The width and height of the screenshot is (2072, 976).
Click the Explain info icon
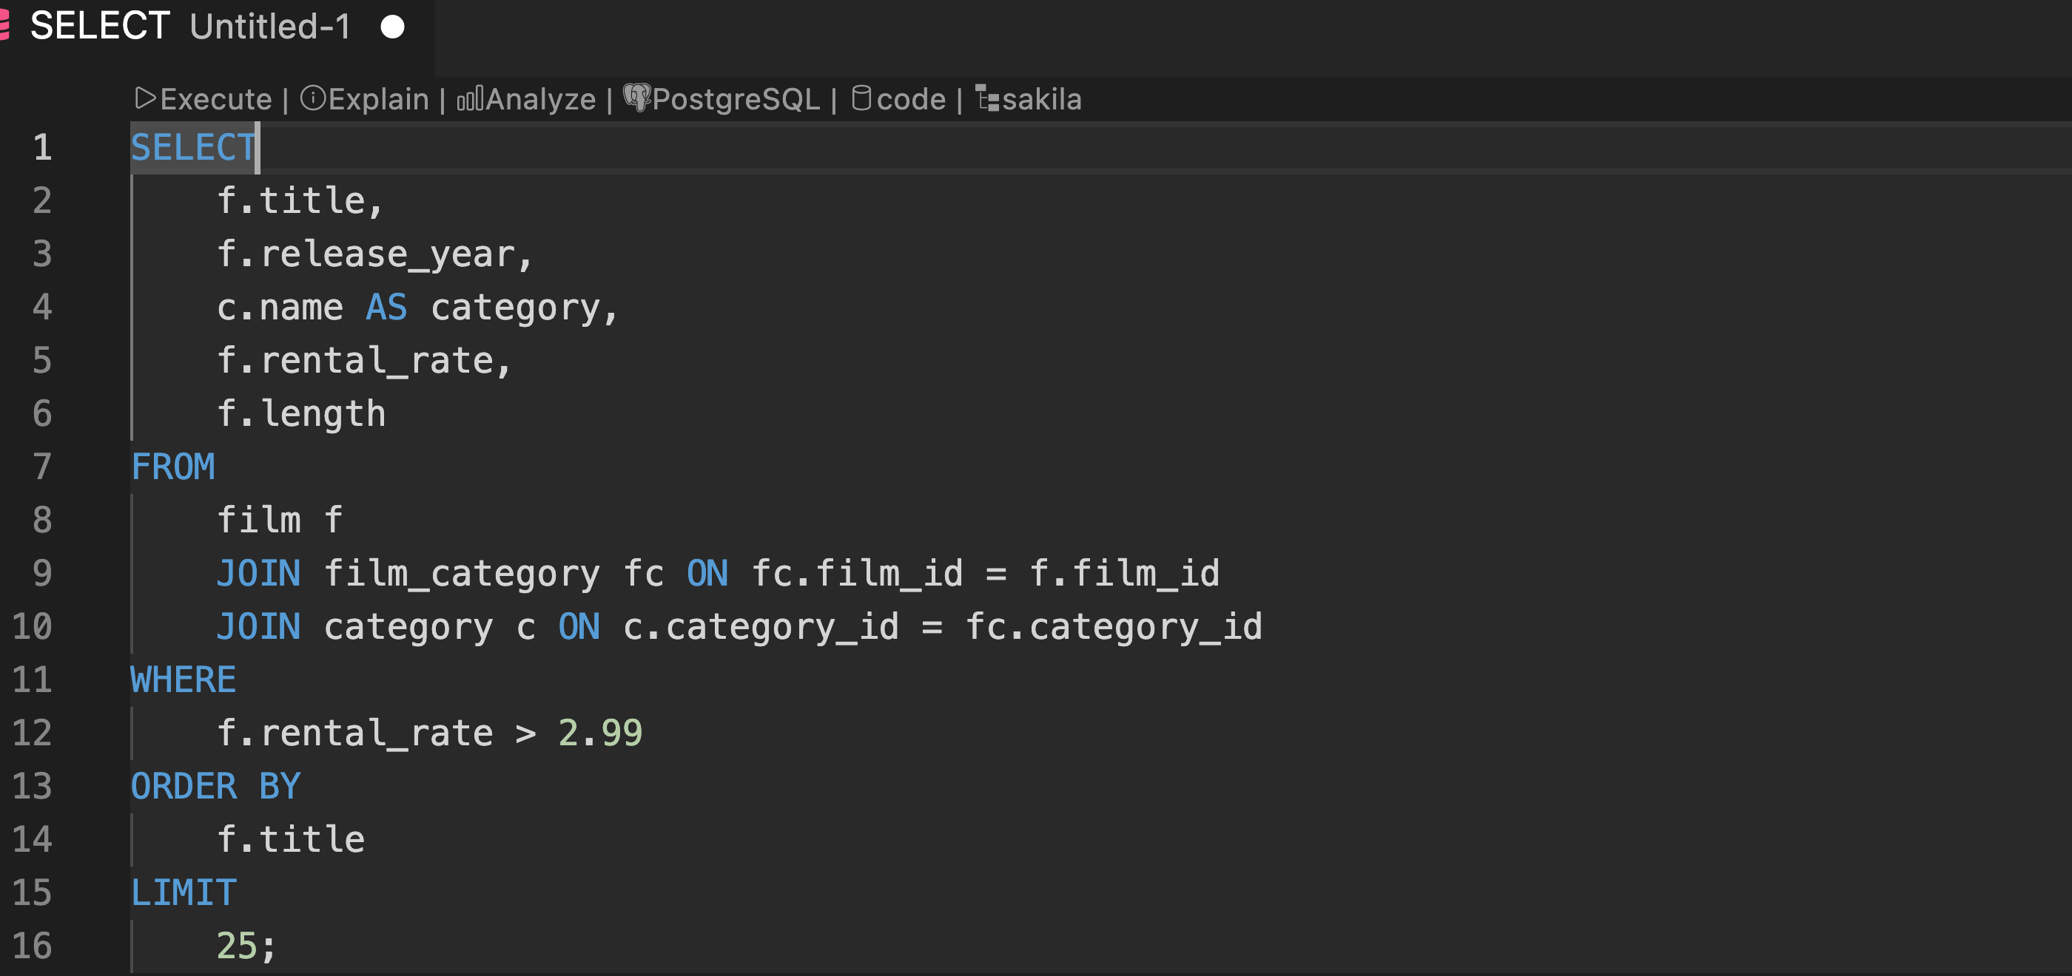(314, 98)
